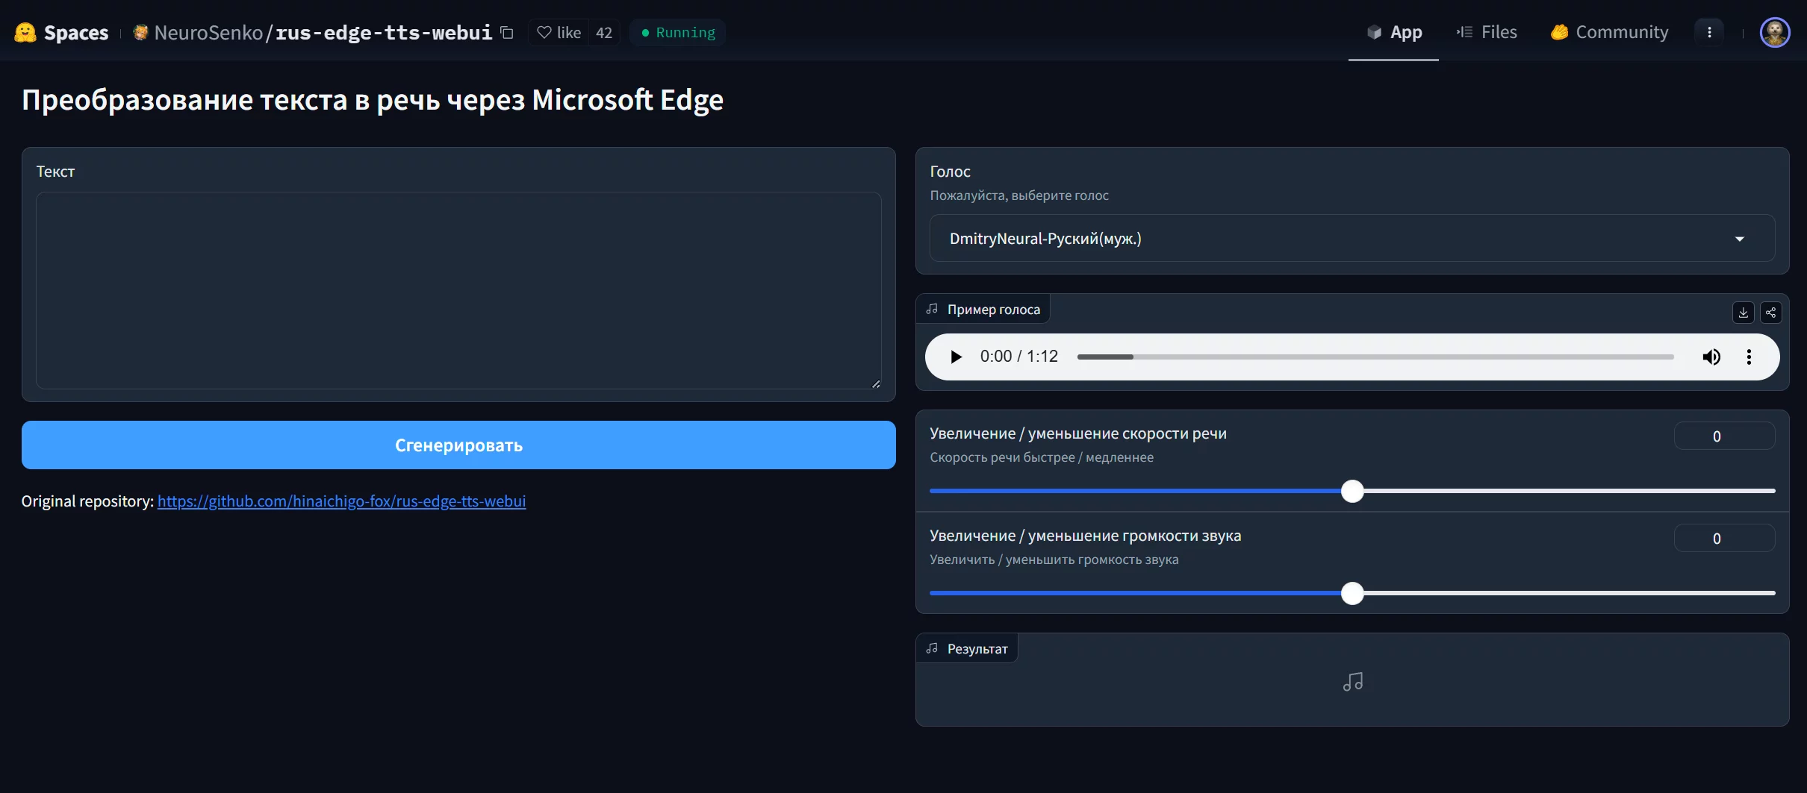Click the Running status badge
1807x793 pixels.
coord(678,32)
